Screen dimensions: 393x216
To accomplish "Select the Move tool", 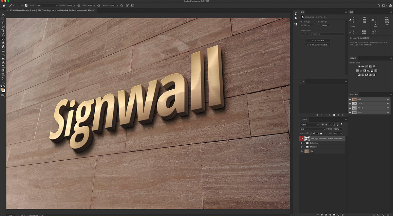I will click(x=3, y=14).
